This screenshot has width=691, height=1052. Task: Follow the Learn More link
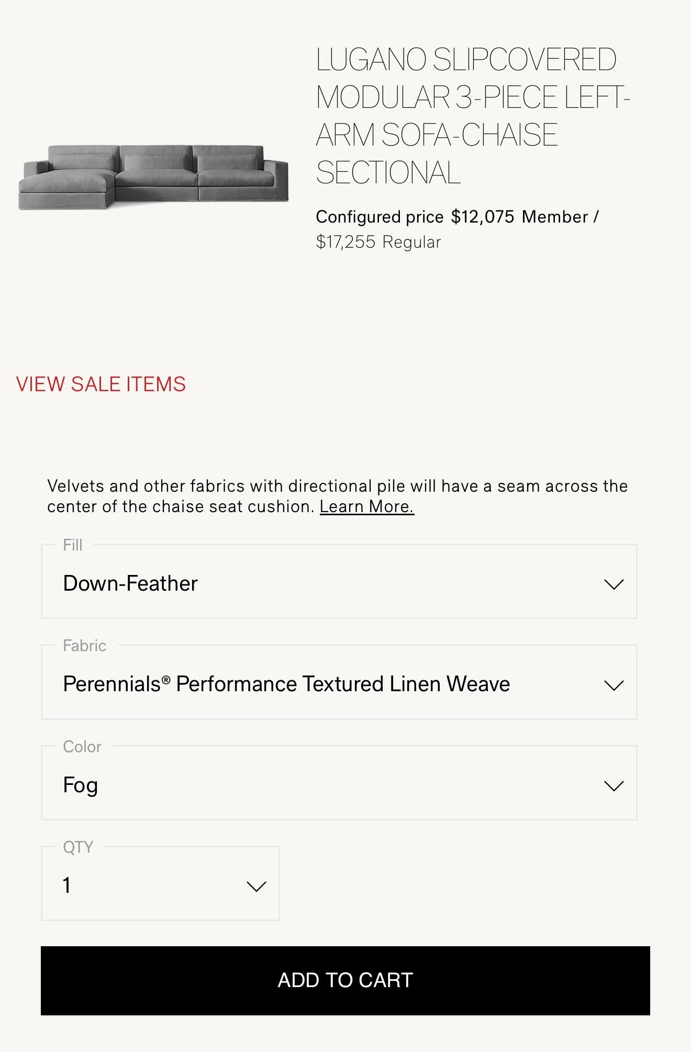click(366, 507)
